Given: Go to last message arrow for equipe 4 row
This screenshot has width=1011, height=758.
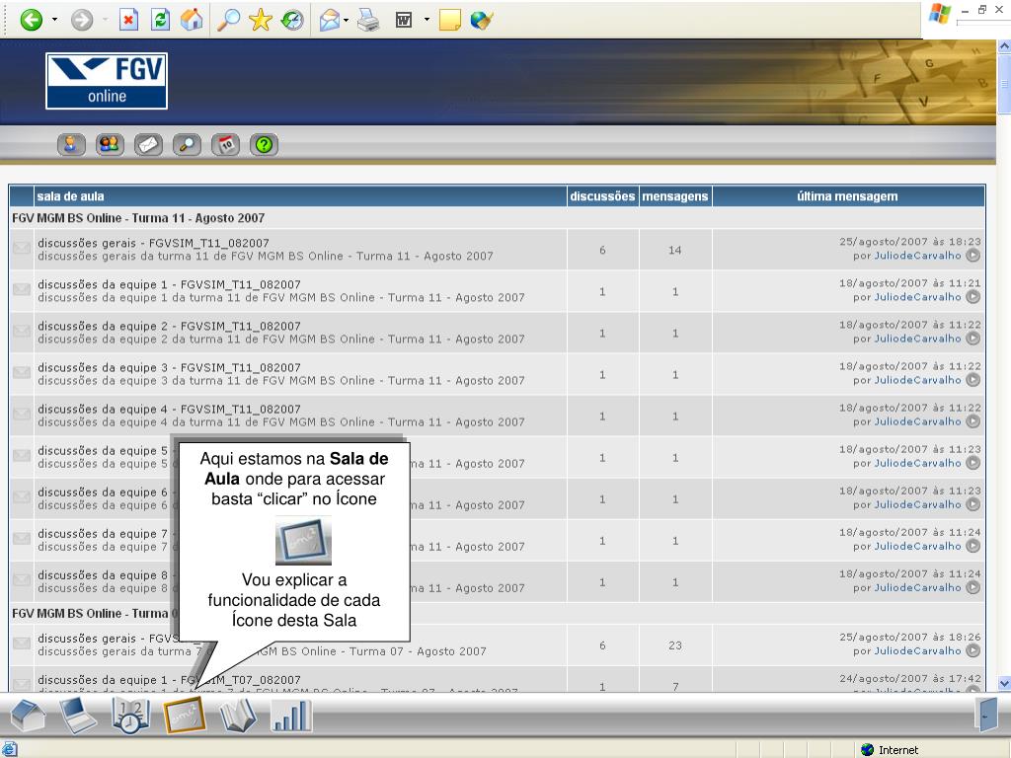Looking at the screenshot, I should tap(972, 421).
